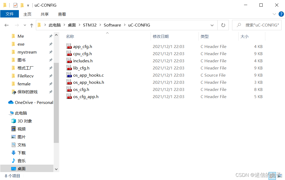Click the 音乐 music note icon
Screen dimensions: 285x180
coord(14,161)
